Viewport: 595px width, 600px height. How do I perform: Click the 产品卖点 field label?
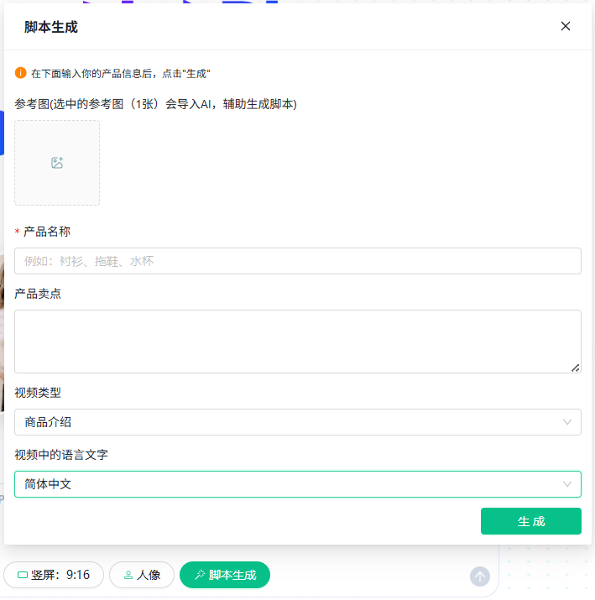(38, 294)
